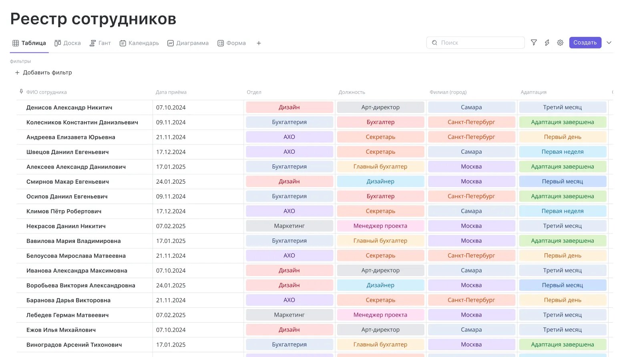Click Дизайн tag for Денисов Александр Никитич
623x357 pixels.
pyautogui.click(x=289, y=107)
